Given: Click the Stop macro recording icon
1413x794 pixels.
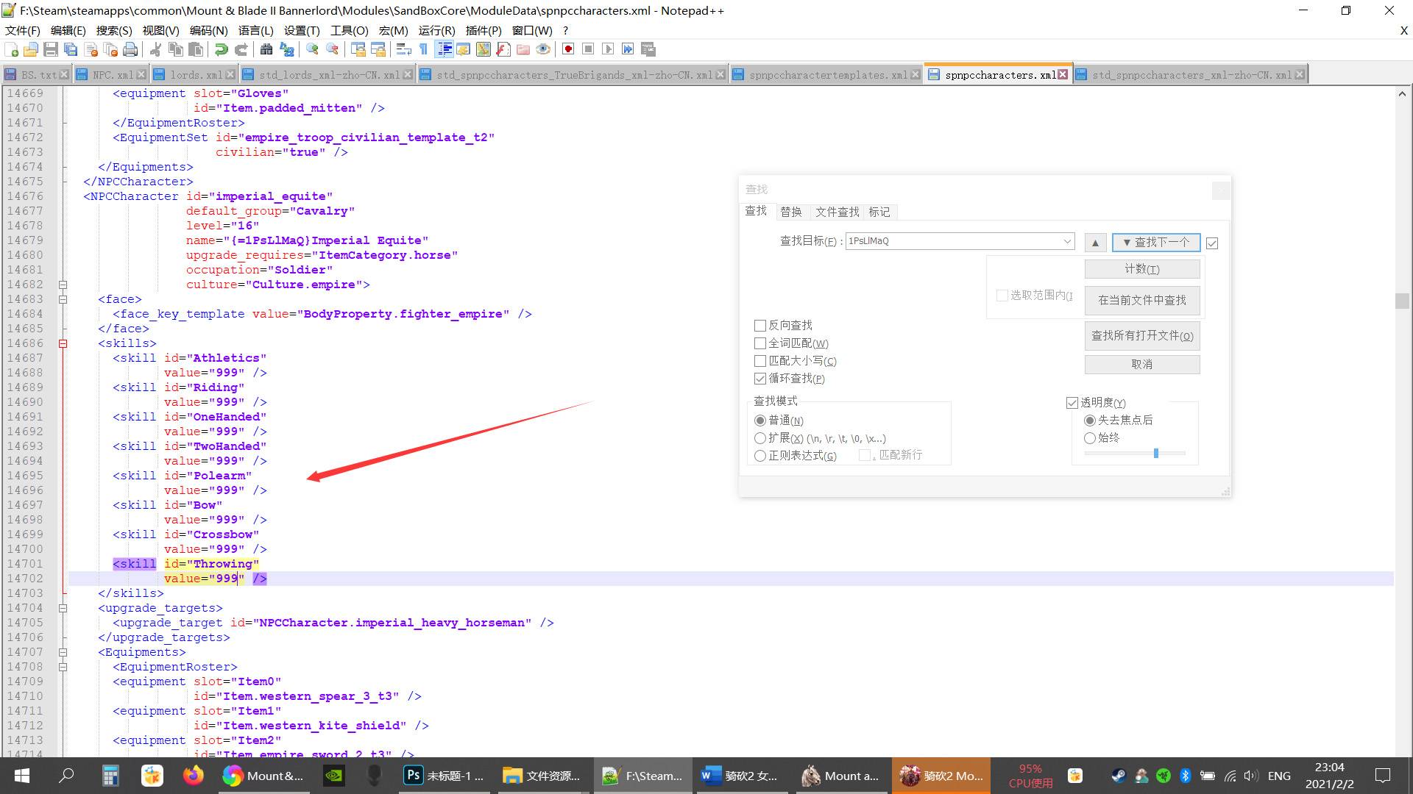Looking at the screenshot, I should point(588,49).
